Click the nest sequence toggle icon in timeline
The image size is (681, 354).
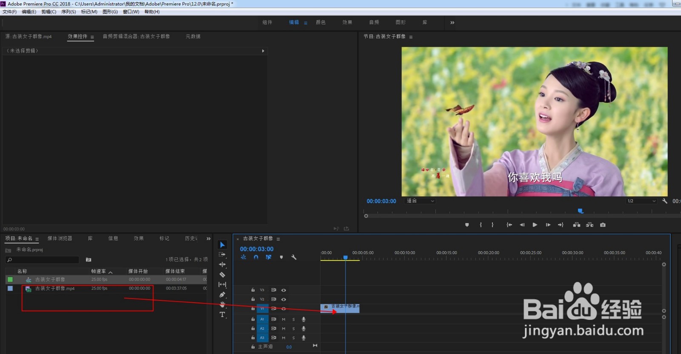(243, 257)
